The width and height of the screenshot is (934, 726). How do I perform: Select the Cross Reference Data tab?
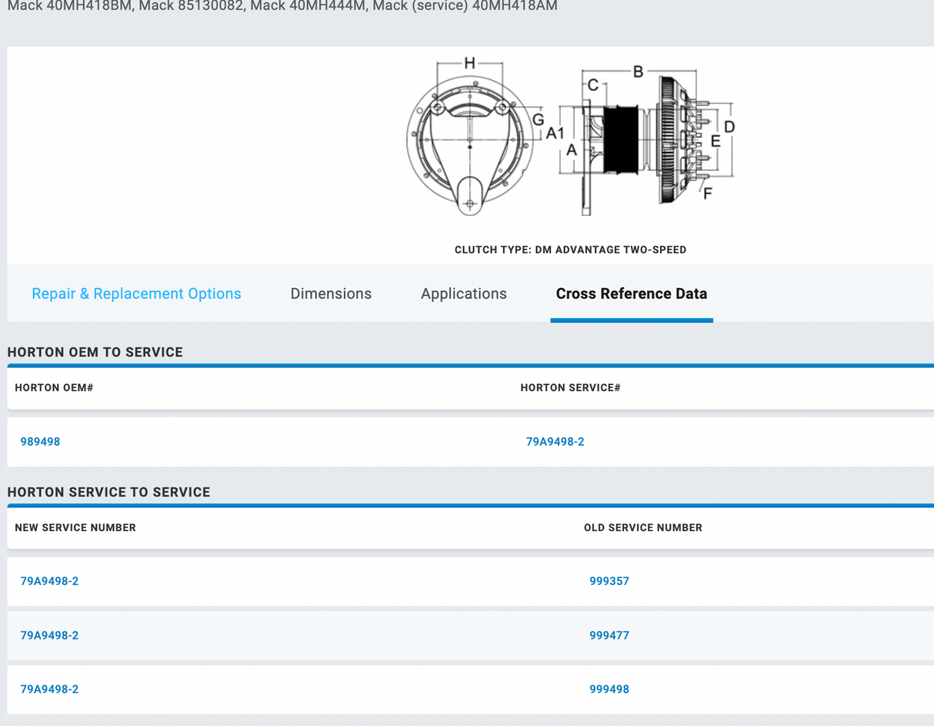pyautogui.click(x=631, y=293)
